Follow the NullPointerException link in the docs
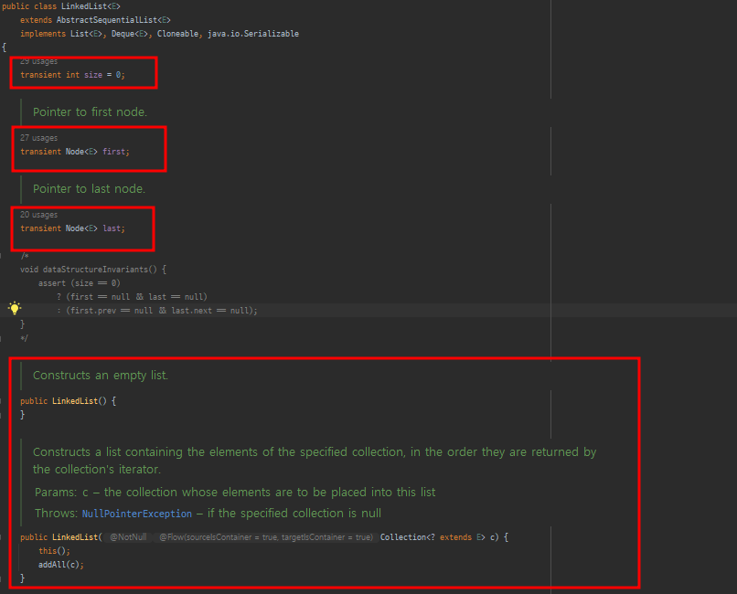737x594 pixels. tap(137, 514)
